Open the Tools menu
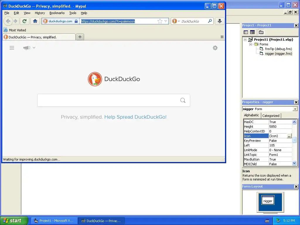This screenshot has height=225, width=300. pyautogui.click(x=73, y=13)
